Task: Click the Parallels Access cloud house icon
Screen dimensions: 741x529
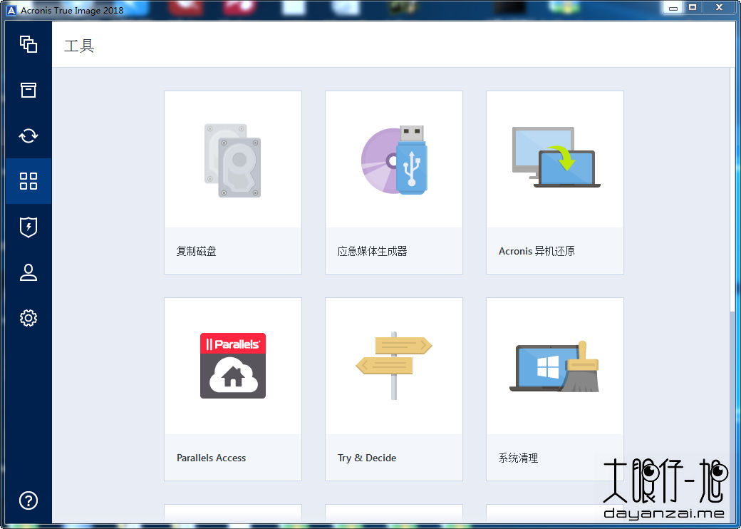Action: click(233, 366)
